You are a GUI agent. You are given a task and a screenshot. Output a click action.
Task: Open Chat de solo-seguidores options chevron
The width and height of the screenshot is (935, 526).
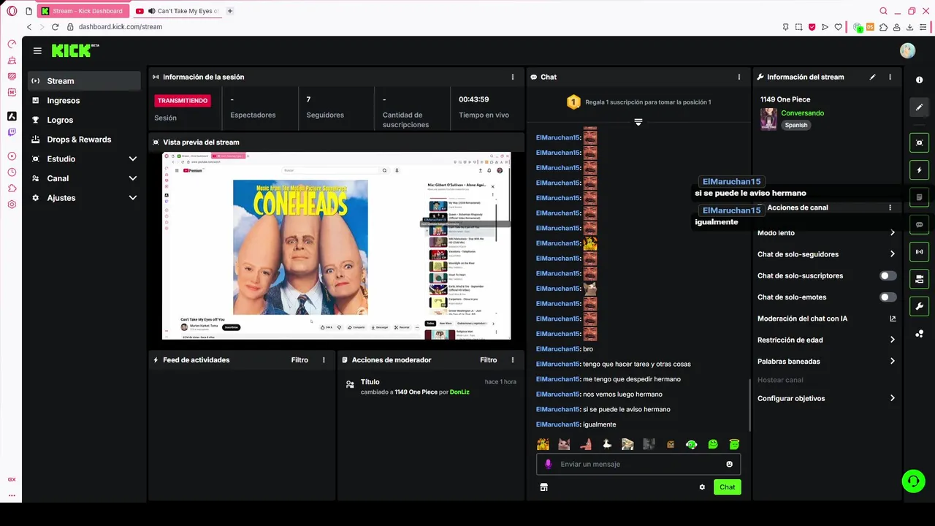[x=892, y=254]
